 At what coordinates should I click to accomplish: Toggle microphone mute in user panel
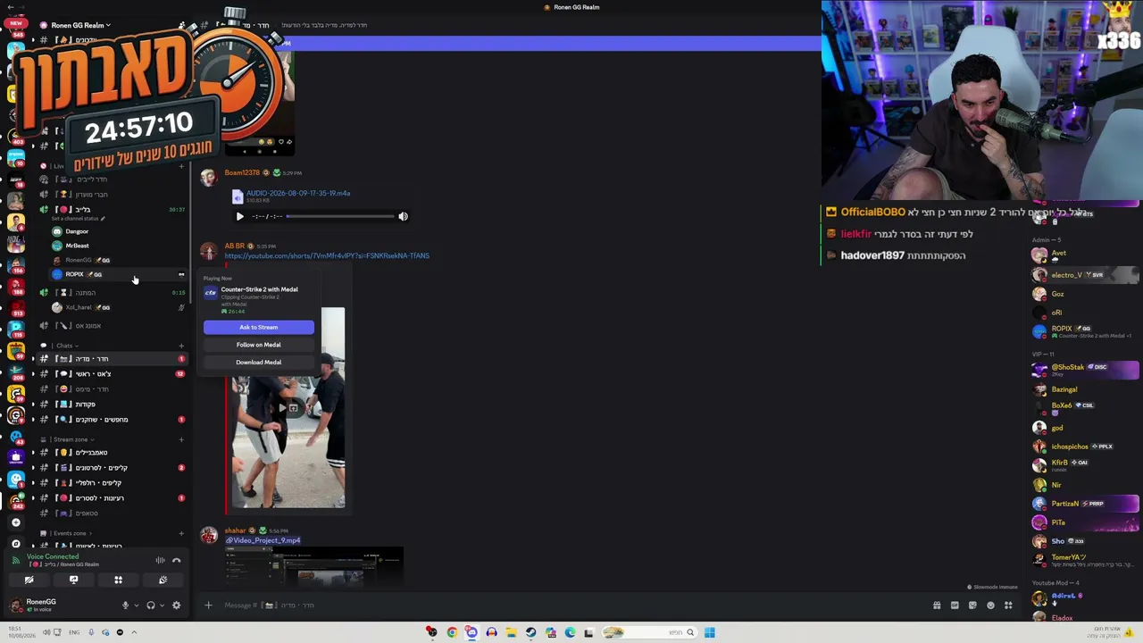pyautogui.click(x=125, y=605)
